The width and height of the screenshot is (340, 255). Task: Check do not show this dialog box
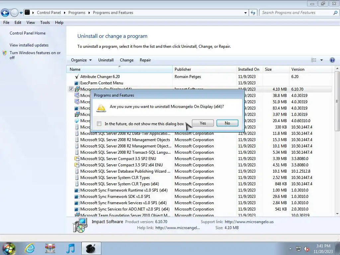click(x=99, y=124)
